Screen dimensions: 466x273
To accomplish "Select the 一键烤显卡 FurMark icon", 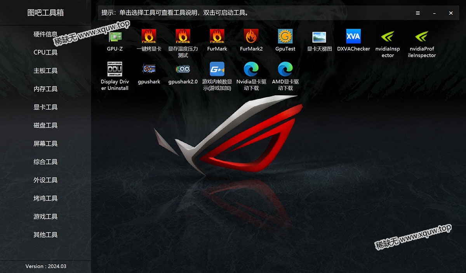I will pos(149,37).
